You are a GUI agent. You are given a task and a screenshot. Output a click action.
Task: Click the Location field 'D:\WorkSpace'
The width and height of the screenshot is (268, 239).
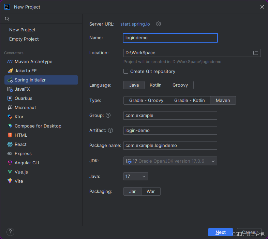coord(192,53)
